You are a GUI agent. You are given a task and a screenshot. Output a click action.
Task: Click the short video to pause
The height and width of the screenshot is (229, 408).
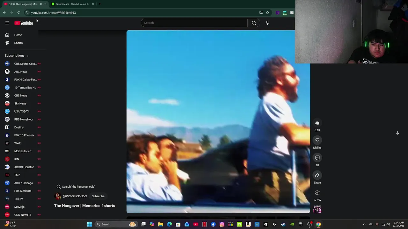tap(218, 122)
